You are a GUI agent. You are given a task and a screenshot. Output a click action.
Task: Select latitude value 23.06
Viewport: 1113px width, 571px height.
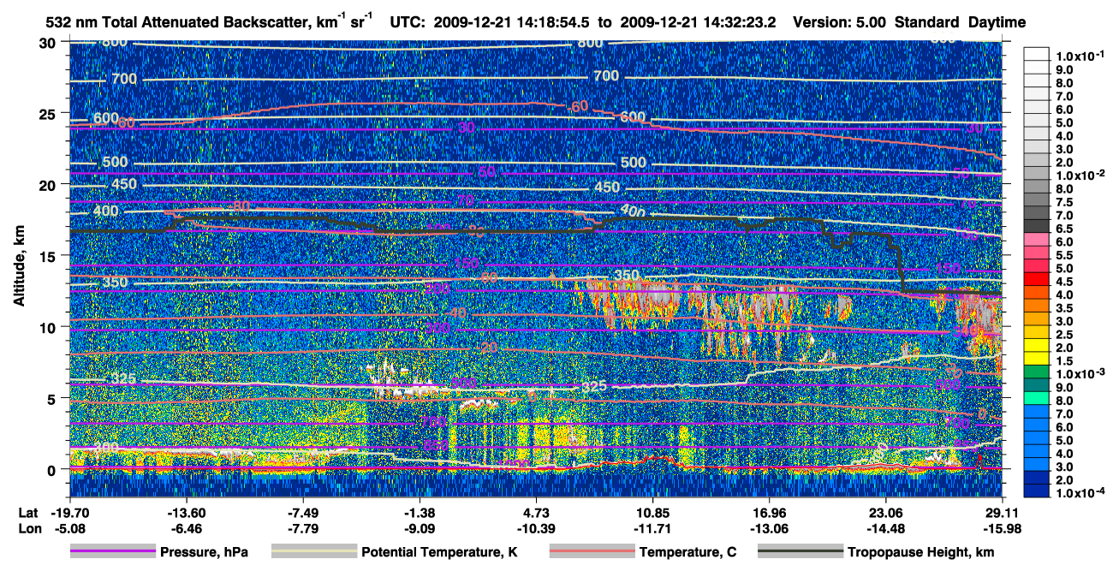pos(886,513)
